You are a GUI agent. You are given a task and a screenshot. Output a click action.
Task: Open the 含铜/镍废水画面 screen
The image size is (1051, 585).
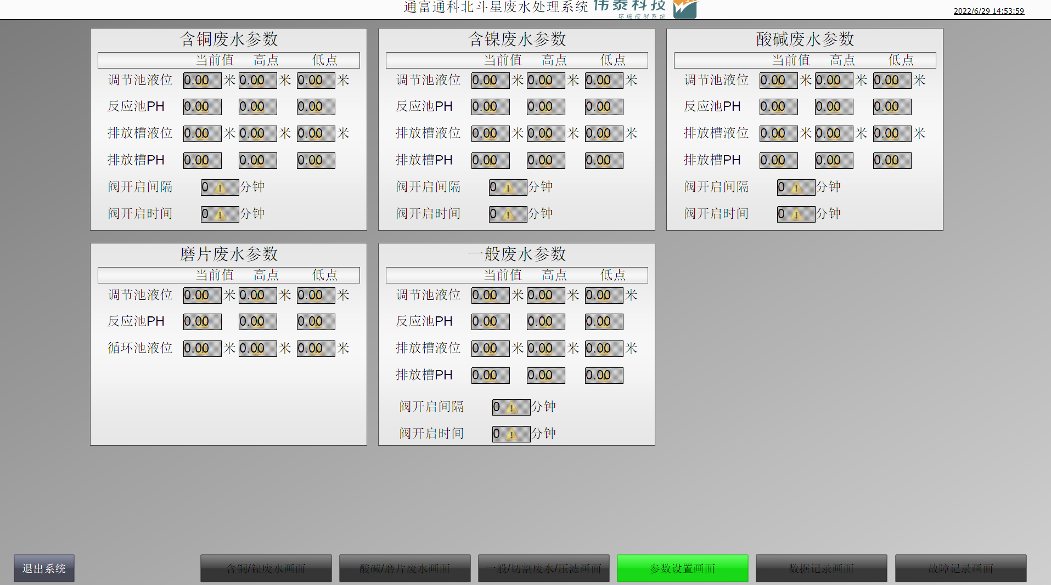pos(266,568)
